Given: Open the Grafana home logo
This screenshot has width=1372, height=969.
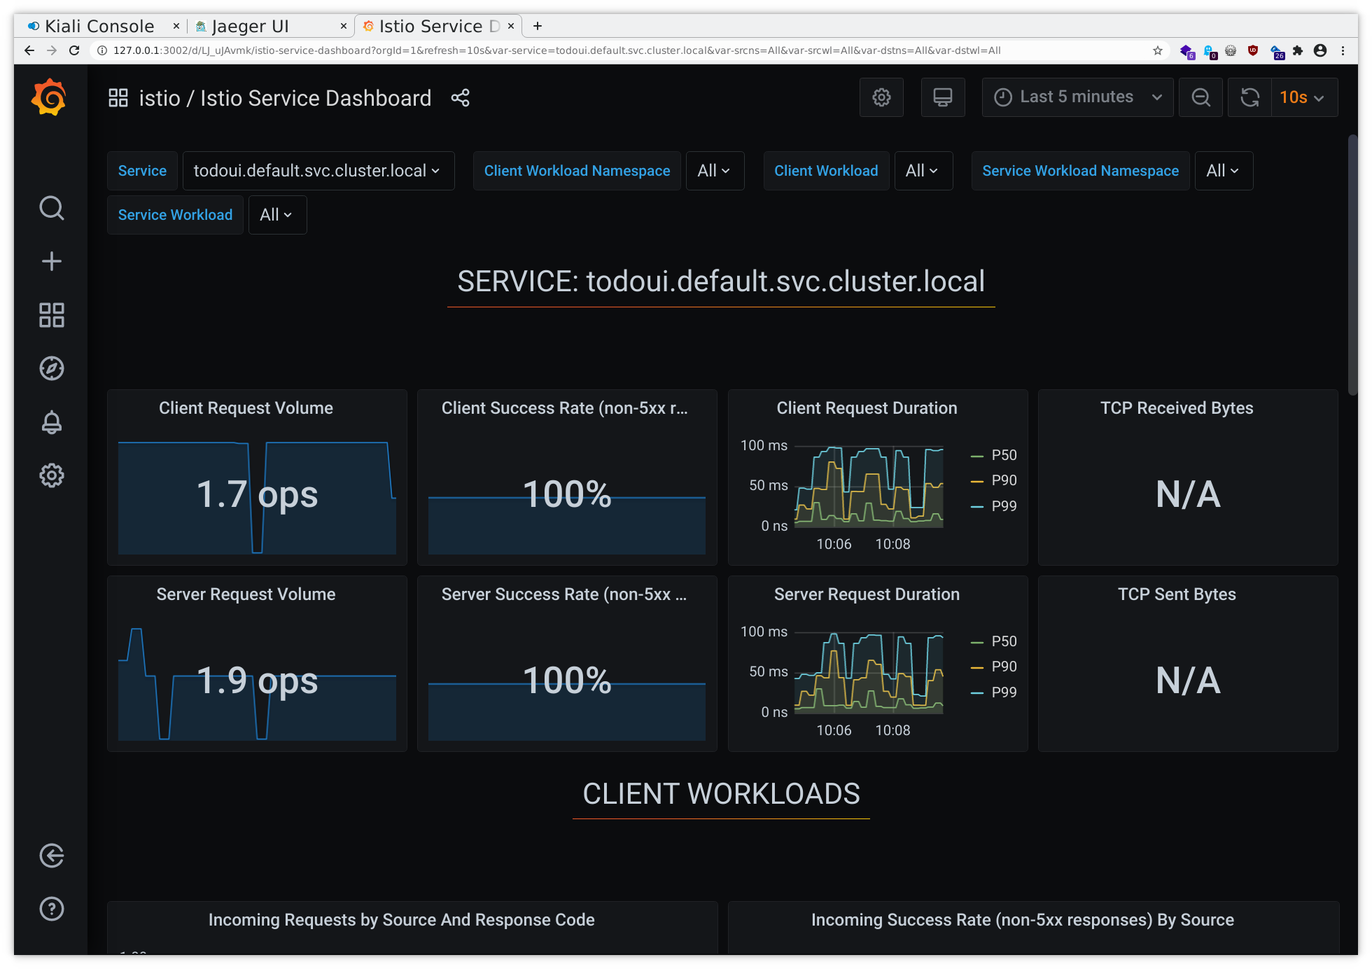Looking at the screenshot, I should click(x=49, y=97).
